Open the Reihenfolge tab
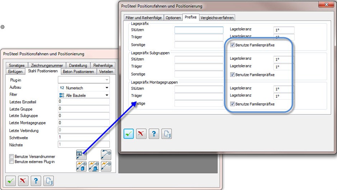 pos(103,65)
